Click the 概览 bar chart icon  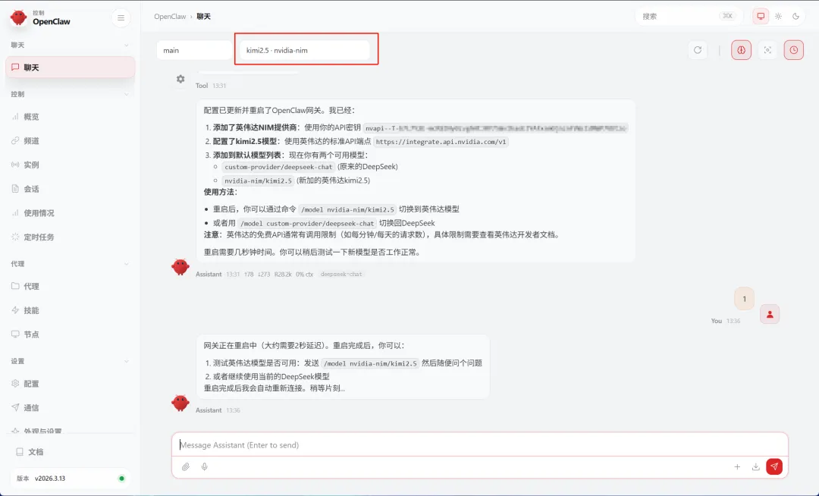[15, 117]
